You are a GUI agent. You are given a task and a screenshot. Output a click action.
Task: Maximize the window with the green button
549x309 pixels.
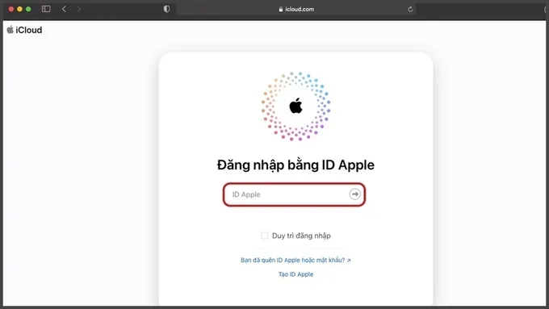28,9
